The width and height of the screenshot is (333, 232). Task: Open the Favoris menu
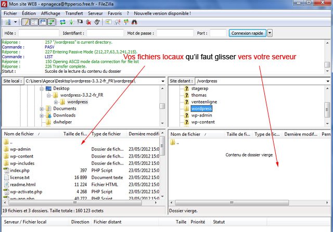coord(114,14)
